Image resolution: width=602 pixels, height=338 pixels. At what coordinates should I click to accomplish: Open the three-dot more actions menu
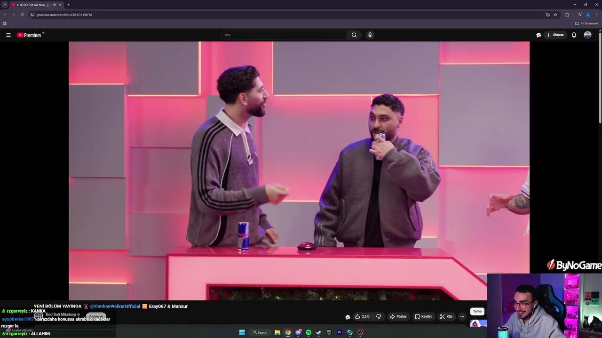[462, 316]
